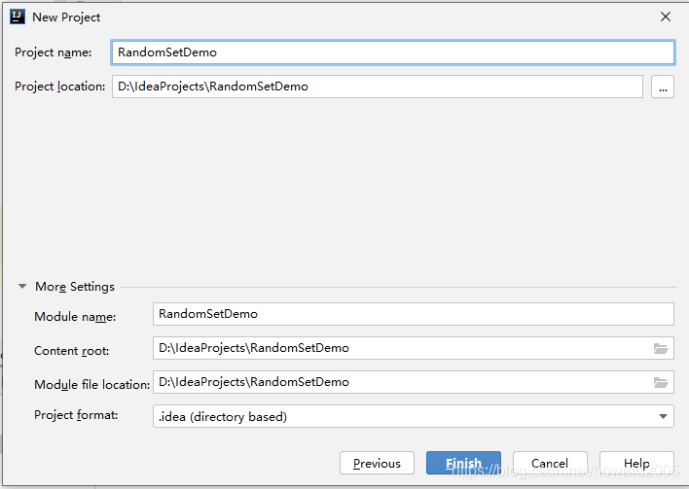
Task: Click the 'Module name:' label
Action: coord(75,317)
